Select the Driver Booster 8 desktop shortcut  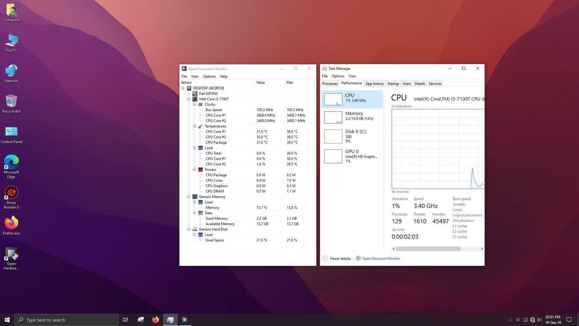point(11,197)
